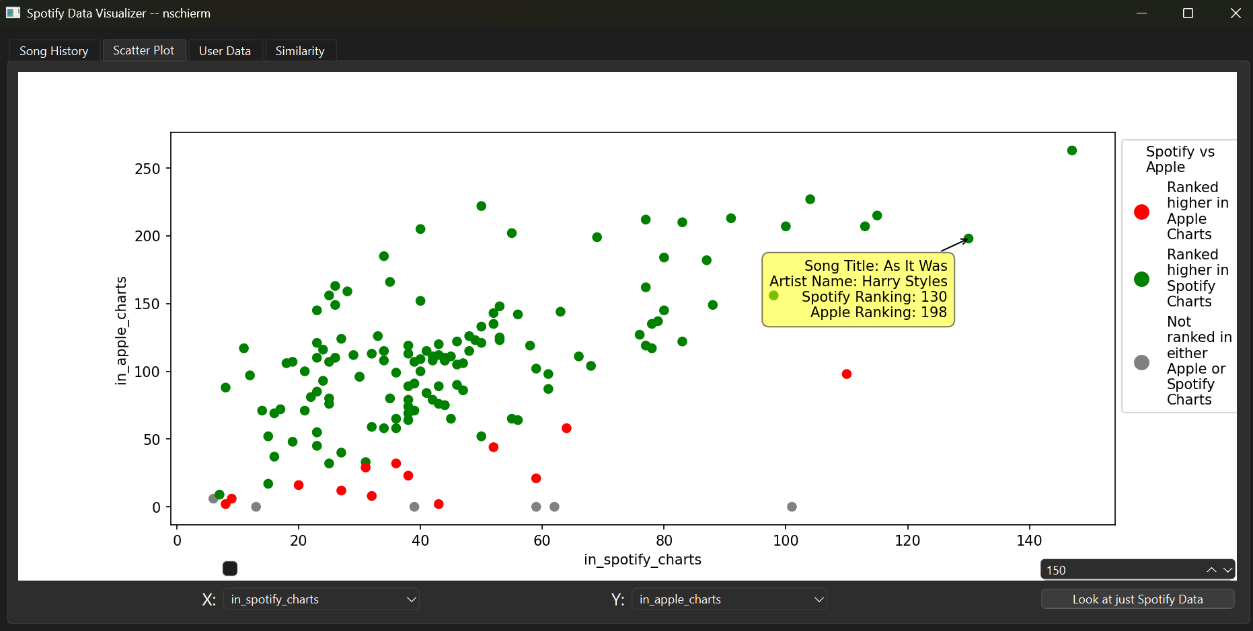Click the Artist Name: Harry Styles tooltip line
Viewport: 1253px width, 631px height.
click(858, 281)
